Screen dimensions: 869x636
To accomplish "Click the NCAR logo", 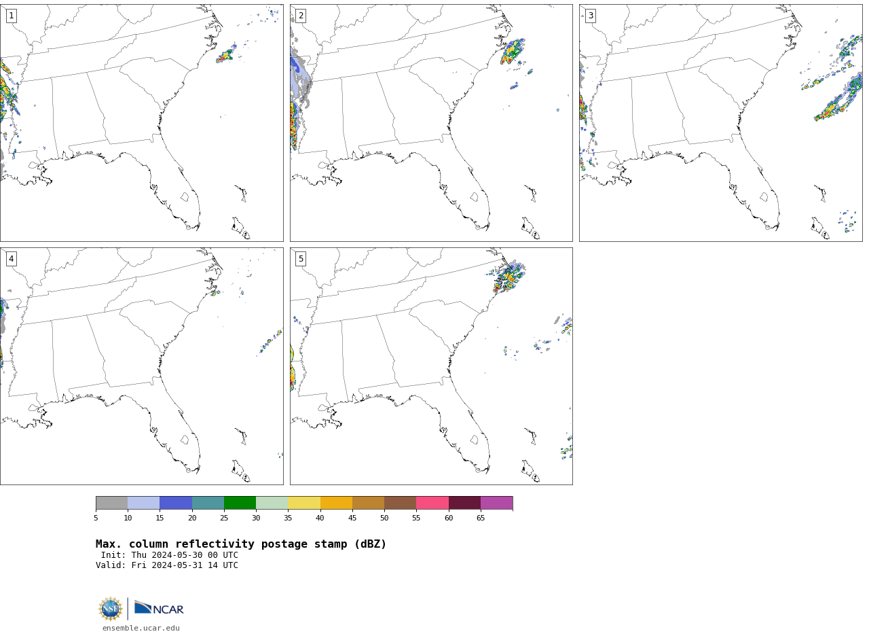I will coord(159,608).
